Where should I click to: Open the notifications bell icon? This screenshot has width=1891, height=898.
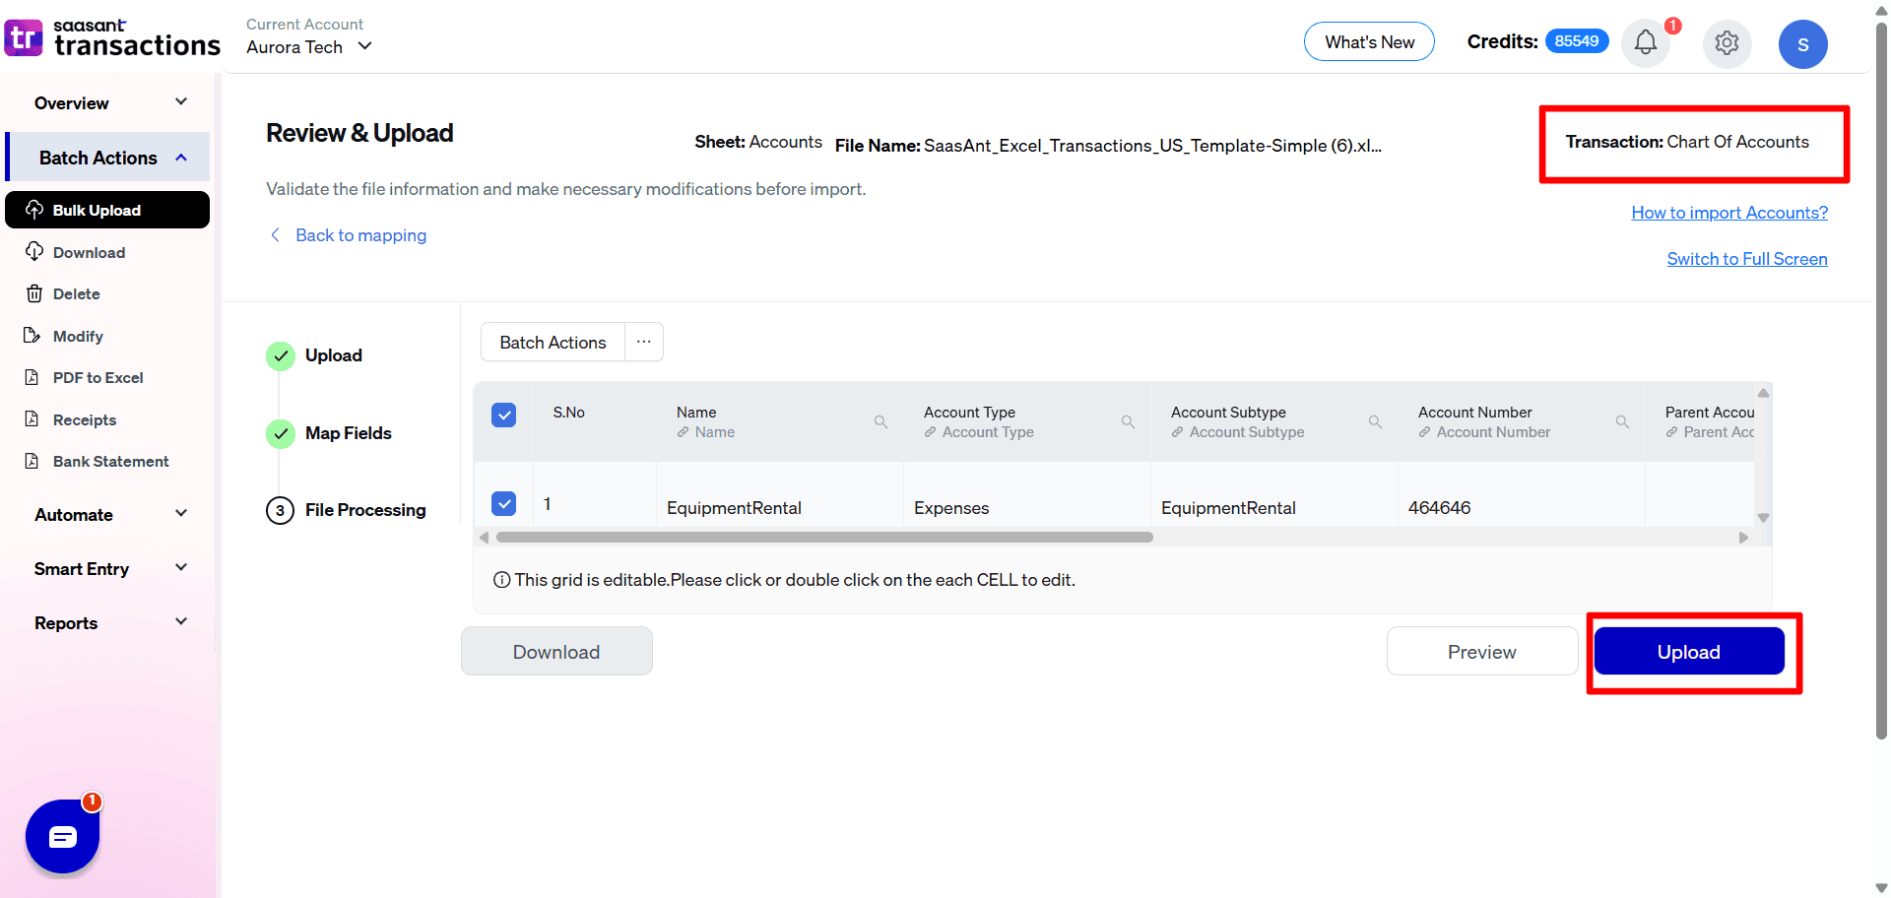(x=1645, y=42)
